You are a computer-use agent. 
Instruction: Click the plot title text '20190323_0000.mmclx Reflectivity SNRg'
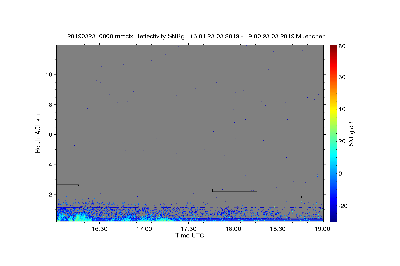click(126, 36)
